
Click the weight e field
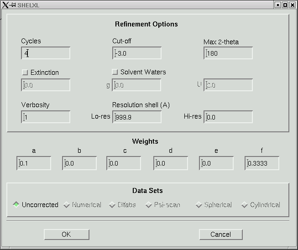(216, 163)
